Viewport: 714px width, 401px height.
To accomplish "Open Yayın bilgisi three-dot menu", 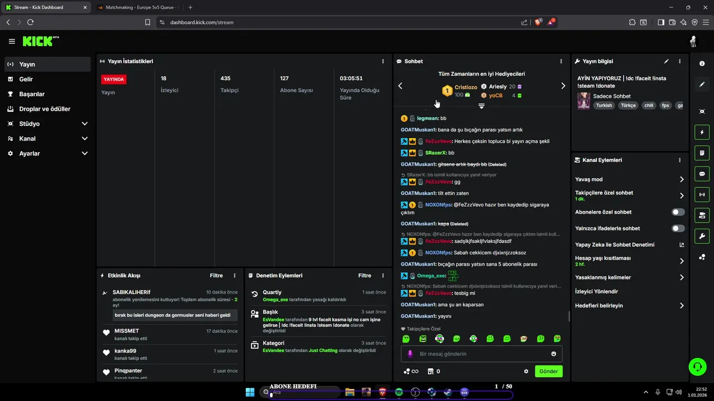I will [x=679, y=61].
